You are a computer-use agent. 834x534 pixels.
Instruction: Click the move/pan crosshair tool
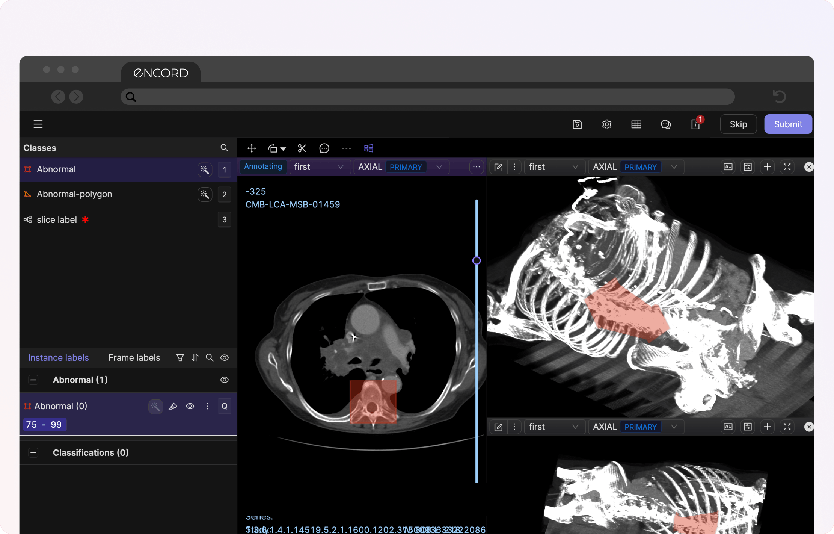252,148
